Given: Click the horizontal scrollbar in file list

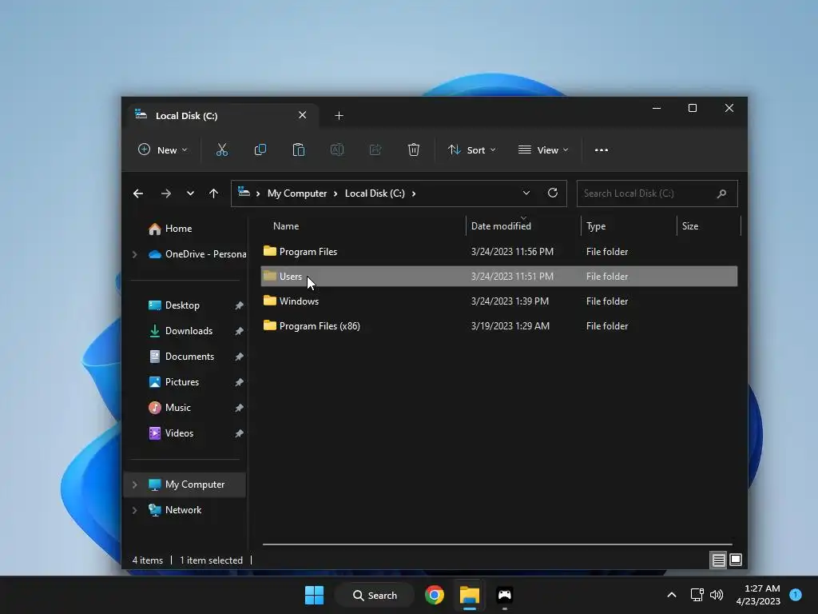Looking at the screenshot, I should click(497, 544).
